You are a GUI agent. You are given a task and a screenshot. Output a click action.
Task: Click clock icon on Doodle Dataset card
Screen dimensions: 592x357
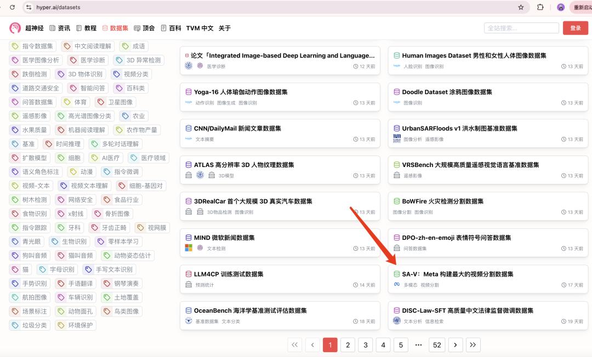[x=563, y=103]
